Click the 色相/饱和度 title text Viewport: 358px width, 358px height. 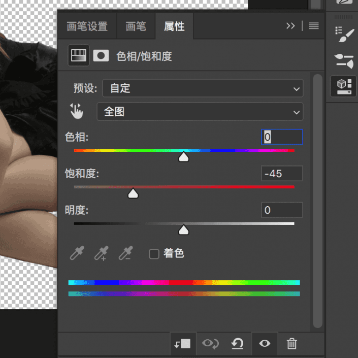click(x=144, y=56)
